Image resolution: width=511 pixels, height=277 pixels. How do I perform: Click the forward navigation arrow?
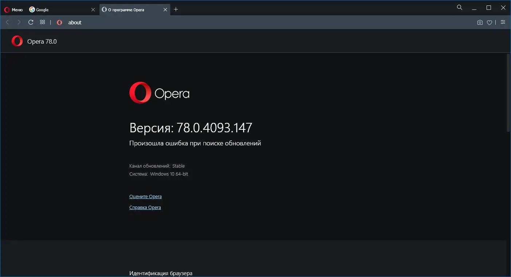point(19,22)
